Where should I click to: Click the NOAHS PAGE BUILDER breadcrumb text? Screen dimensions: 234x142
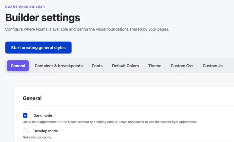pyautogui.click(x=25, y=7)
